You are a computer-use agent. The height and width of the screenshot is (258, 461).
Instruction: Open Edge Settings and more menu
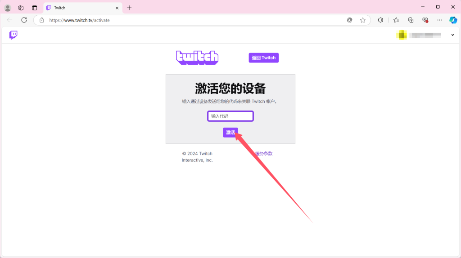pyautogui.click(x=439, y=20)
